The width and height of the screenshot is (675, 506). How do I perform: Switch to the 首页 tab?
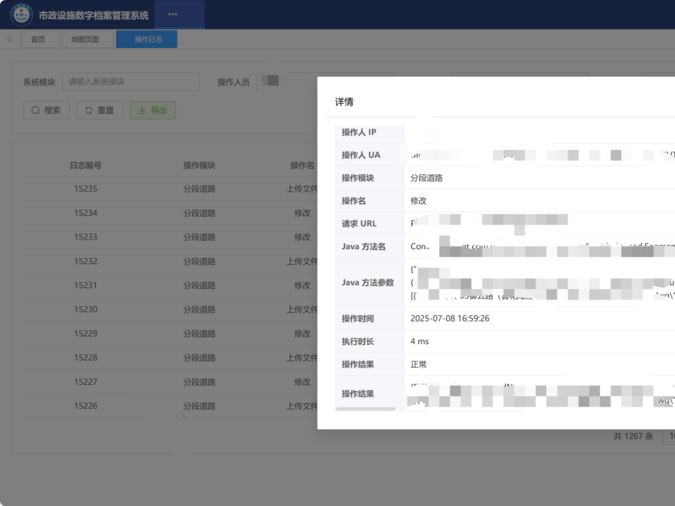point(38,39)
